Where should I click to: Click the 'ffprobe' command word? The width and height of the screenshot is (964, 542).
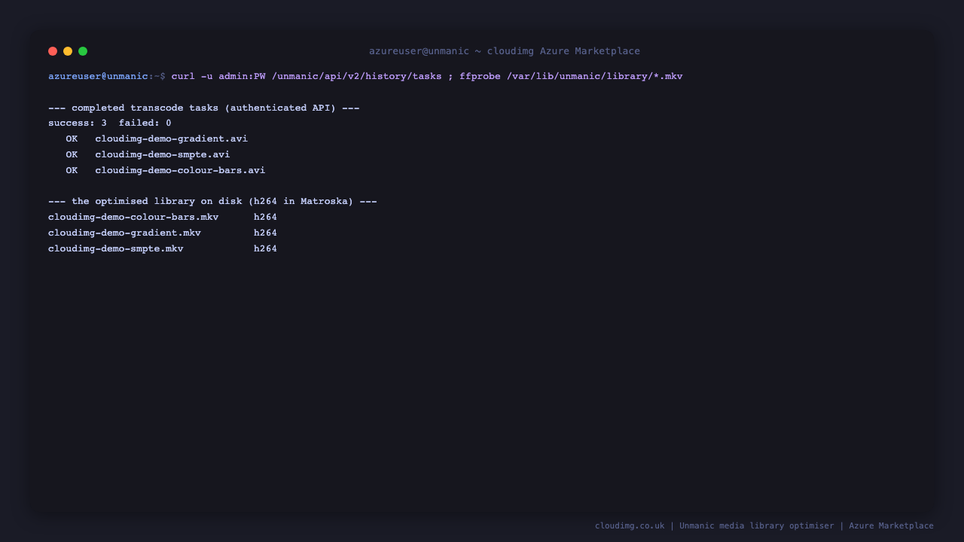(x=480, y=76)
